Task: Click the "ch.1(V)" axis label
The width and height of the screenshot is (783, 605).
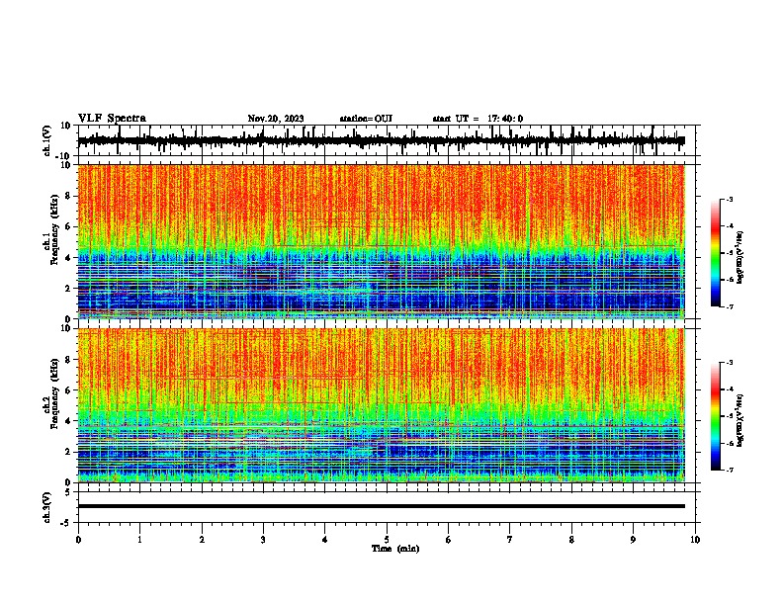Action: click(x=47, y=140)
